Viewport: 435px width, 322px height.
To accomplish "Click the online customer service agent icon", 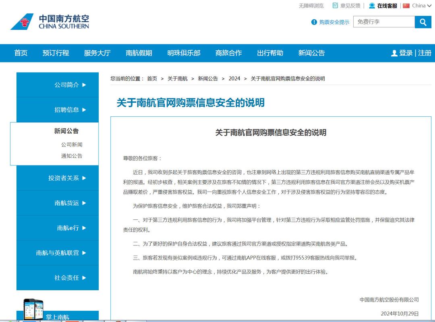I will (372, 6).
